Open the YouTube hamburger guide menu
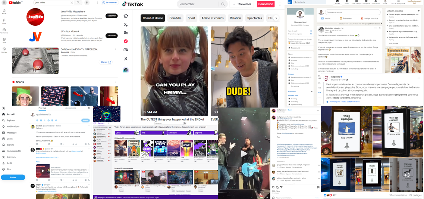Viewport: 424px width, 199px height. pyautogui.click(x=4, y=3)
